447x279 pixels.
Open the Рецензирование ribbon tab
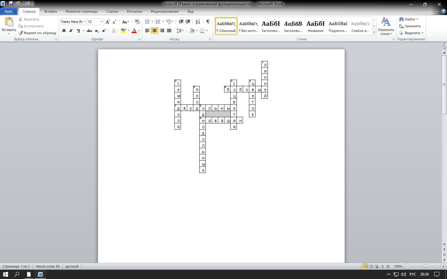165,11
